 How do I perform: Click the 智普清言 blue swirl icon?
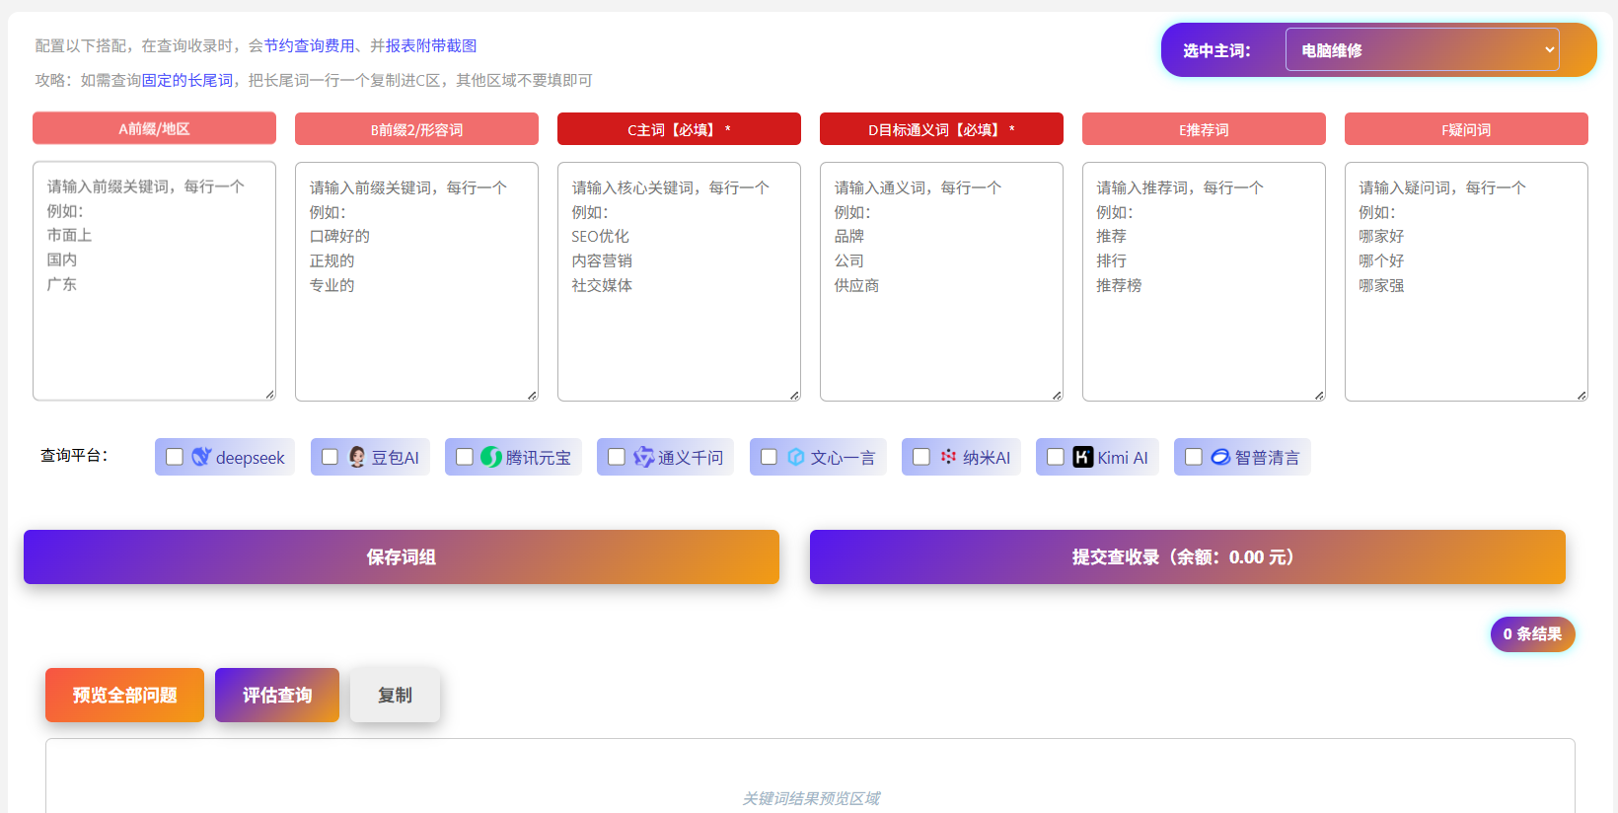[1220, 457]
